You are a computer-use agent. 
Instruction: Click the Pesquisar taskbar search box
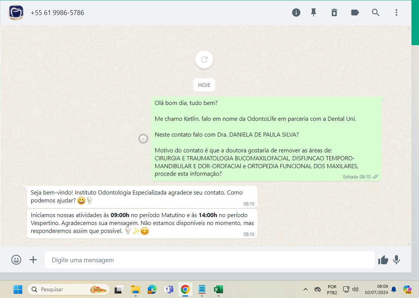click(69, 289)
